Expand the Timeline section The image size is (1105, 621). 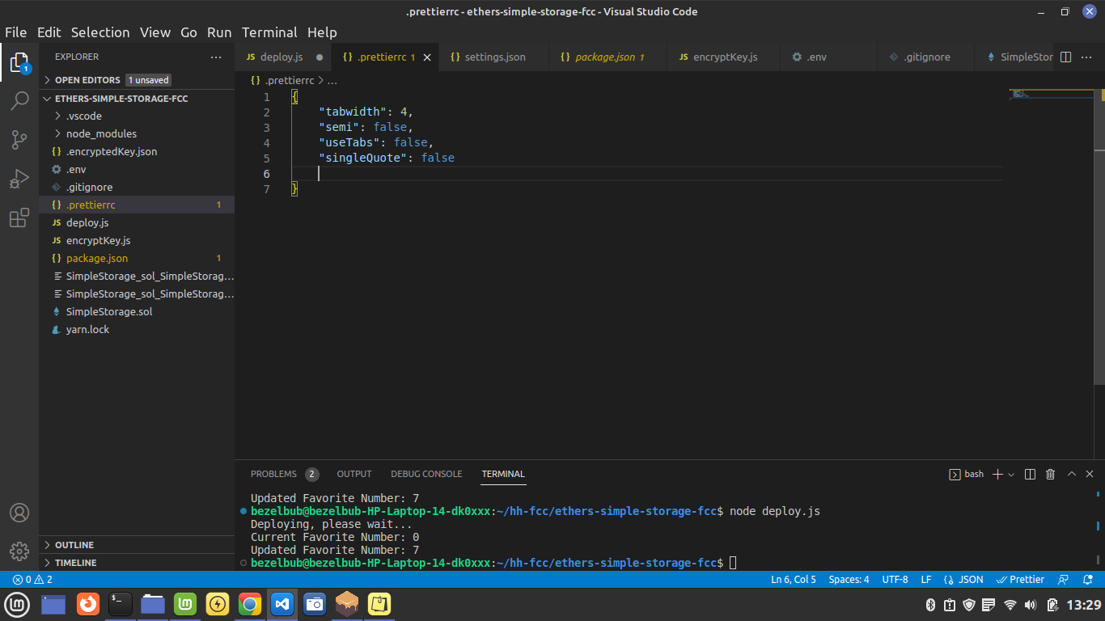(x=137, y=563)
